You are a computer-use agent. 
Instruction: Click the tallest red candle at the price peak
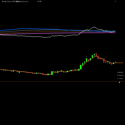click(96, 55)
